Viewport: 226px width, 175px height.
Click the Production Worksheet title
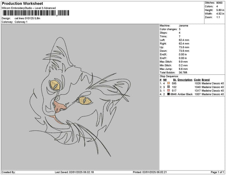22,3
